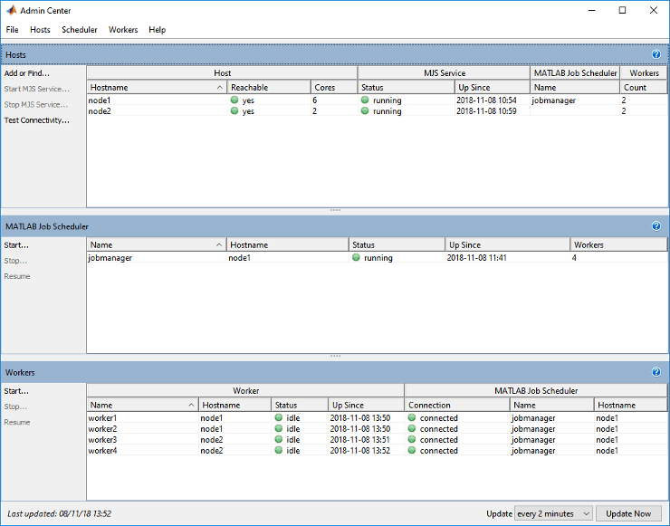Screen dimensions: 670x526
Task: Click Test Connectivity... link
Action: [x=37, y=120]
